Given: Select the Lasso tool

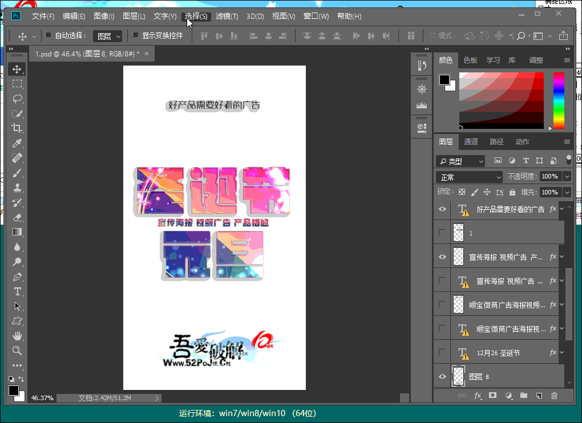Looking at the screenshot, I should click(17, 99).
